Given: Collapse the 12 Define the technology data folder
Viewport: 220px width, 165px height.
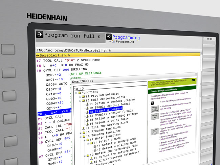Looking at the screenshot, I should click(x=85, y=156).
